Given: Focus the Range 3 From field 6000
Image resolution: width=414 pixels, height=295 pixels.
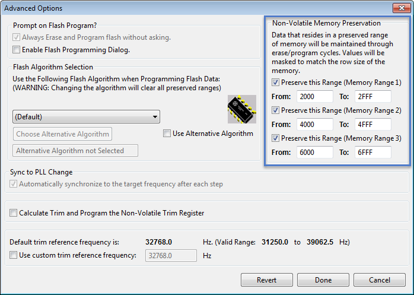Looking at the screenshot, I should pyautogui.click(x=315, y=153).
